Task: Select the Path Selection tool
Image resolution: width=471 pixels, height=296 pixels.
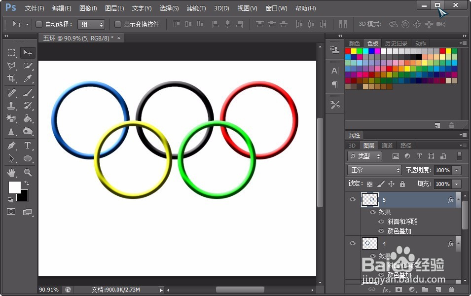Action: [x=11, y=158]
